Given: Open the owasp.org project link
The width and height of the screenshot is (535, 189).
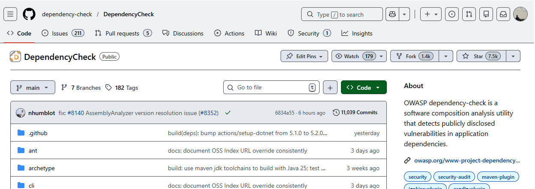Looking at the screenshot, I should pos(466,161).
